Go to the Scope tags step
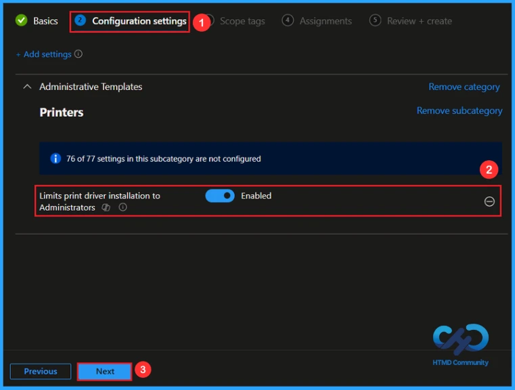The image size is (515, 390). [x=242, y=21]
